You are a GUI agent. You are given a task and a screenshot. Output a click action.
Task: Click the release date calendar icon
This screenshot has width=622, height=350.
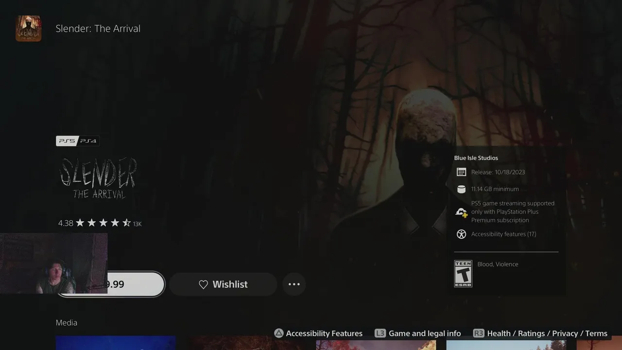tap(461, 172)
